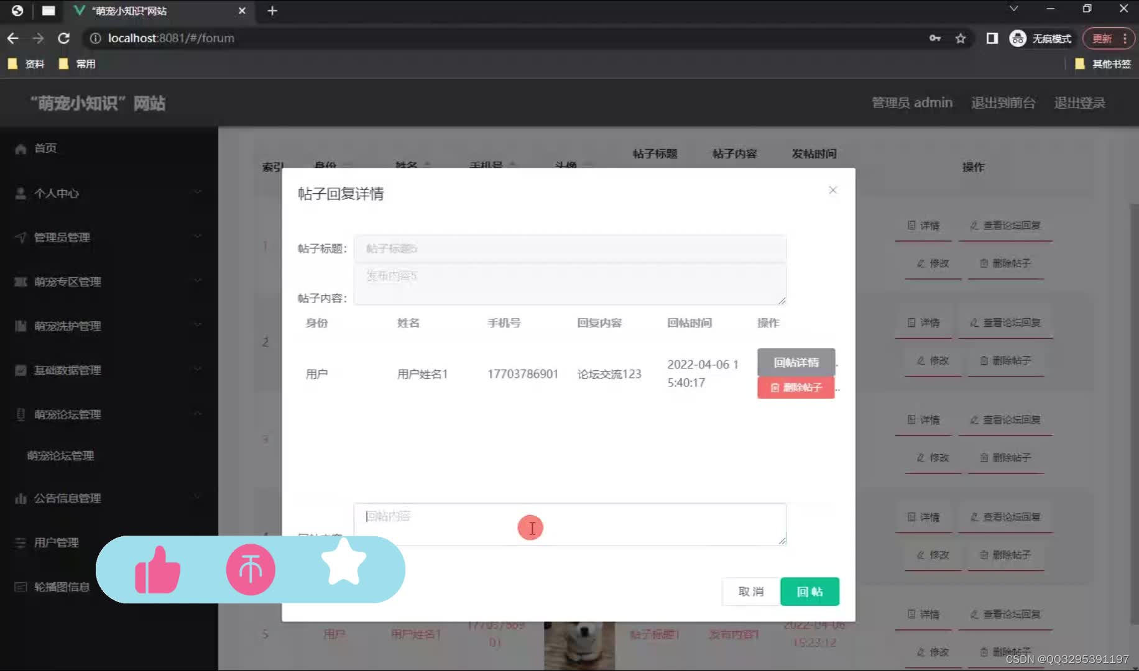Screen dimensions: 1139x671
Task: Click the icon beside 萌宠专区管理
Action: (x=21, y=281)
